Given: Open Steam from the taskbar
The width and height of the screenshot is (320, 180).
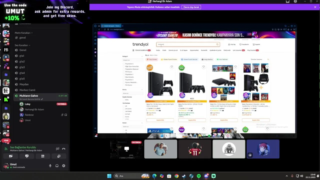Looking at the screenshot, I should 184,176.
